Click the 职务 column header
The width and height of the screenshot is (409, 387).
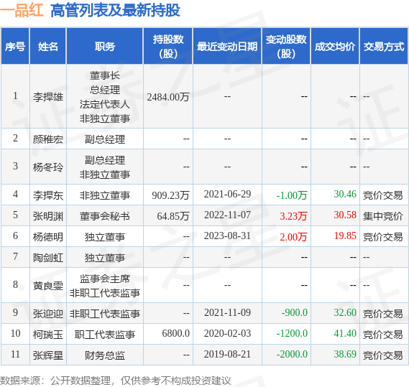click(x=105, y=47)
